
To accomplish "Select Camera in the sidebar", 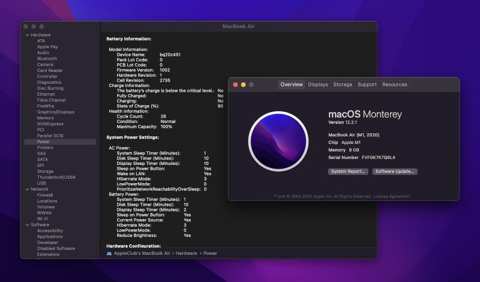I will (x=45, y=65).
